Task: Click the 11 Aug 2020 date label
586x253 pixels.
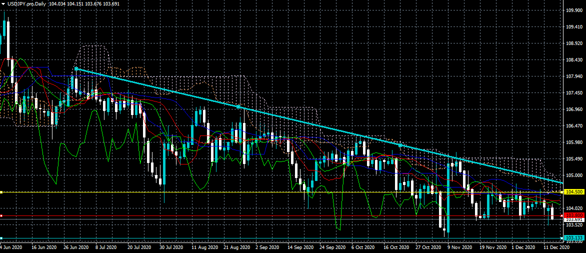Action: (x=204, y=247)
